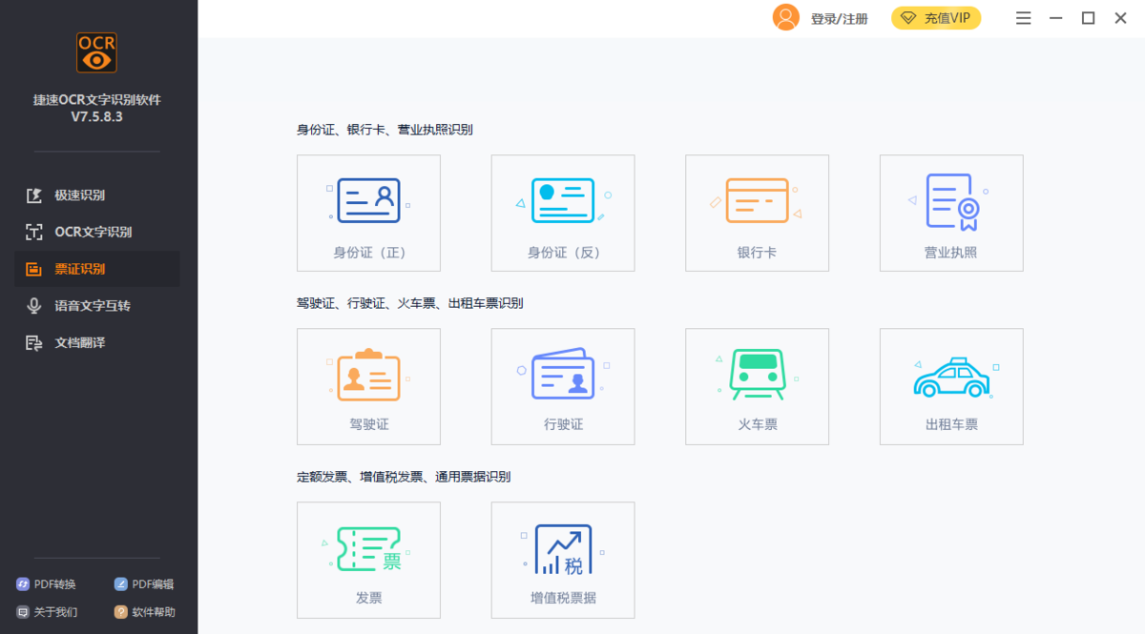Select the 身份证（正） ID card recognition icon
Screen dimensions: 1145x634
[x=368, y=212]
